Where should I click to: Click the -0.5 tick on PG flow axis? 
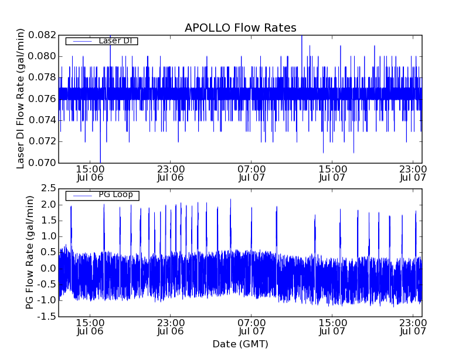(x=47, y=285)
